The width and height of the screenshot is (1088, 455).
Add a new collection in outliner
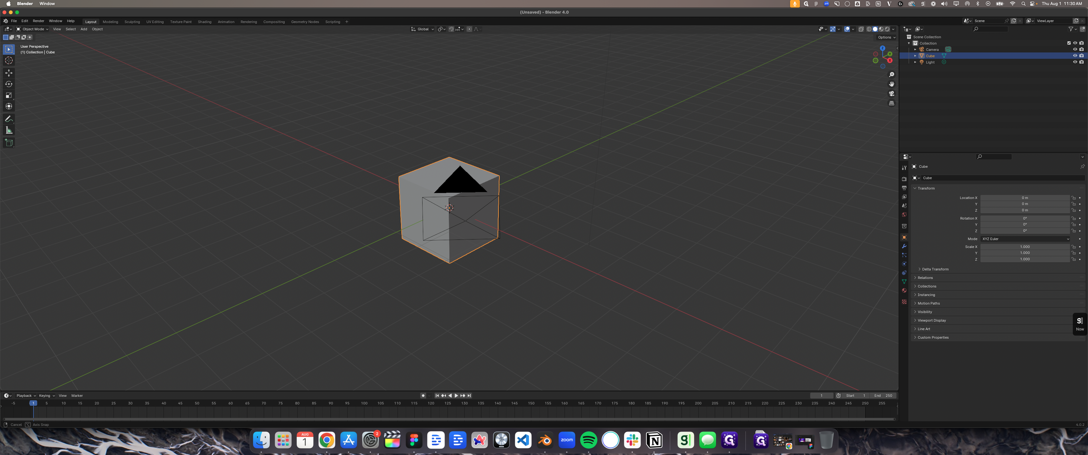pyautogui.click(x=1082, y=29)
